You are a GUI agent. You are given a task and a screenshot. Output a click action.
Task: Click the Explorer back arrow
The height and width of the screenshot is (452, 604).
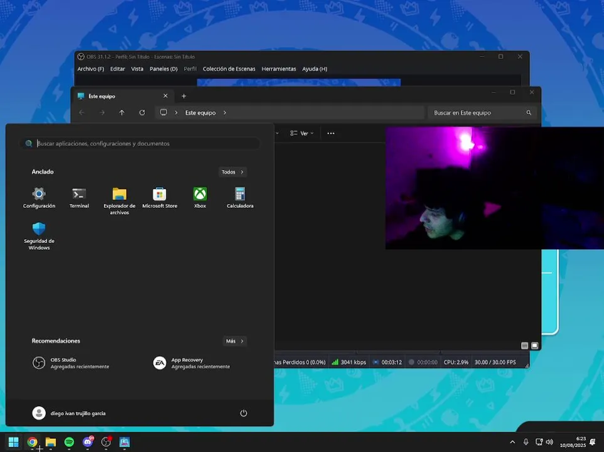click(x=82, y=112)
